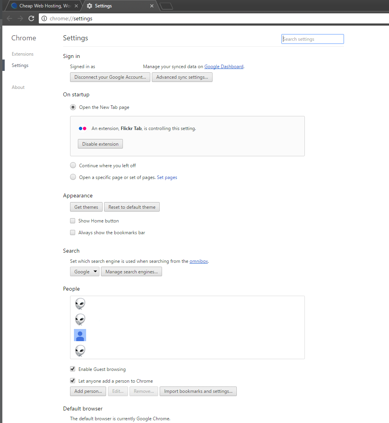Toggle Let anyone add a person to Chrome
Screen dimensions: 389x423
coord(72,381)
